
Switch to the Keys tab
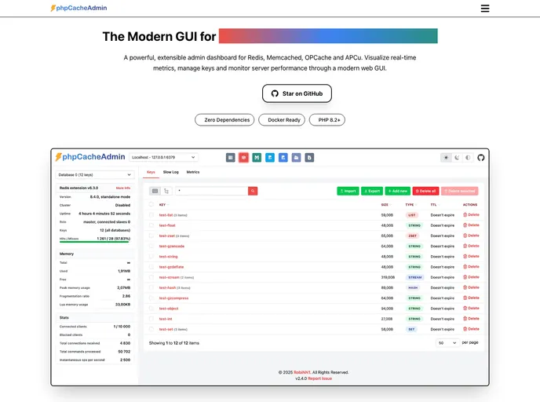(151, 172)
